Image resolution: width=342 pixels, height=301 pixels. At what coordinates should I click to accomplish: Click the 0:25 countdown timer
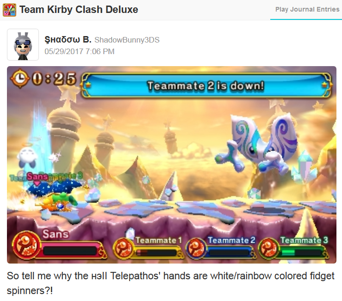tap(54, 79)
